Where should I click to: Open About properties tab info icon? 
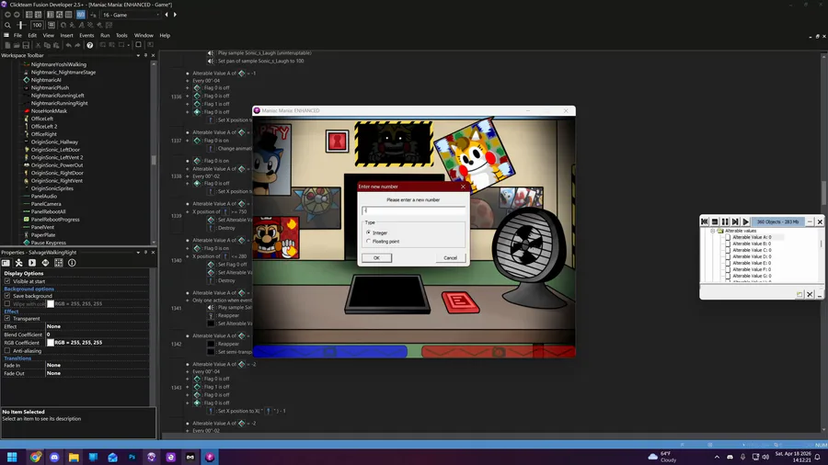pos(72,263)
